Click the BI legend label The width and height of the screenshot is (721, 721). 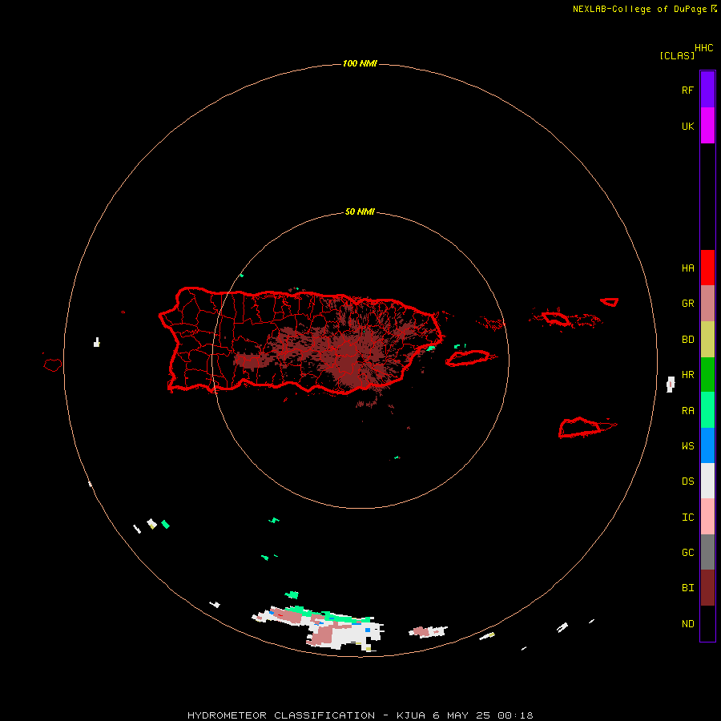point(687,588)
